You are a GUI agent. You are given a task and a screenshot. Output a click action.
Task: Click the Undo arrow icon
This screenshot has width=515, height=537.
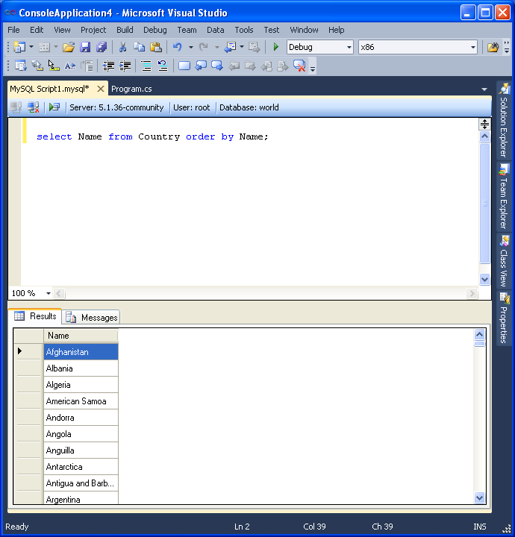(x=178, y=47)
